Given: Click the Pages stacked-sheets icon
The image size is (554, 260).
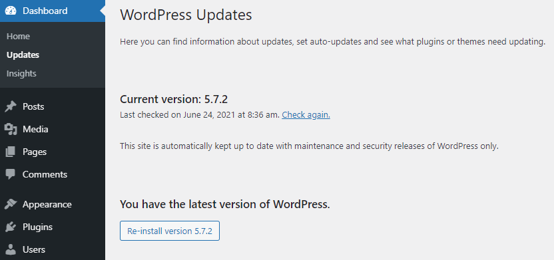Looking at the screenshot, I should 11,152.
